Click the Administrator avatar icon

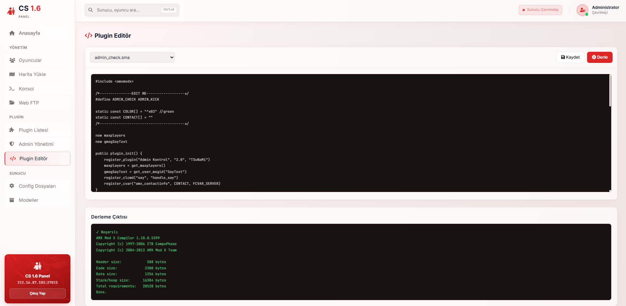tap(582, 10)
